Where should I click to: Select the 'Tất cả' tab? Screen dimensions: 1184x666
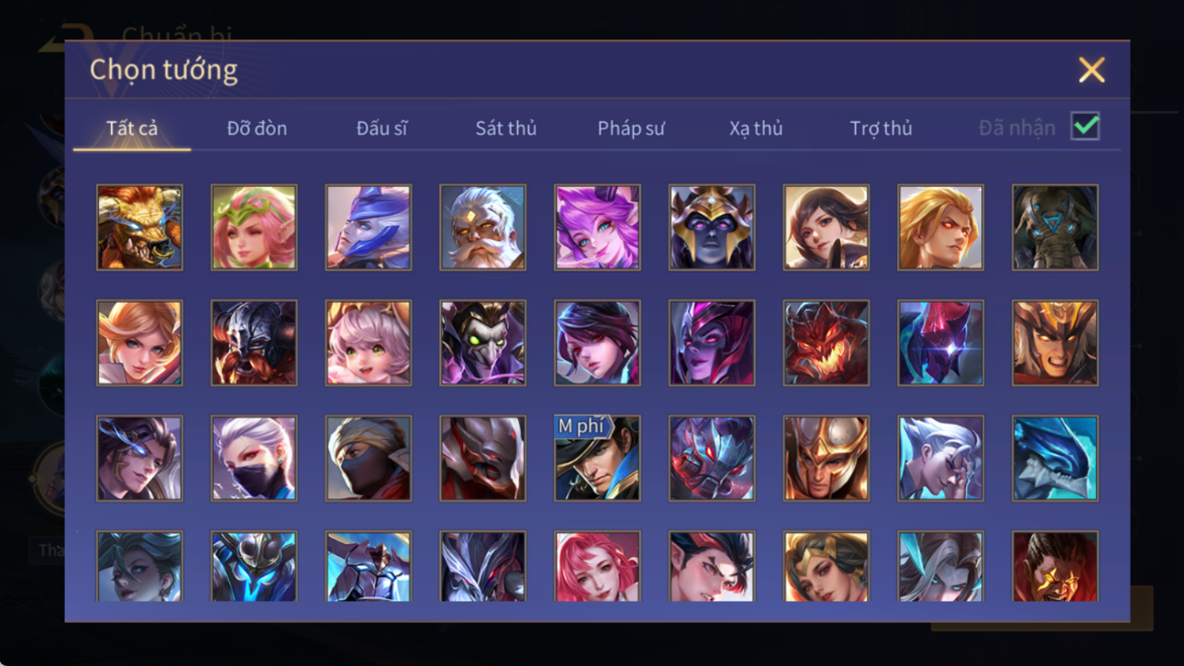coord(132,128)
